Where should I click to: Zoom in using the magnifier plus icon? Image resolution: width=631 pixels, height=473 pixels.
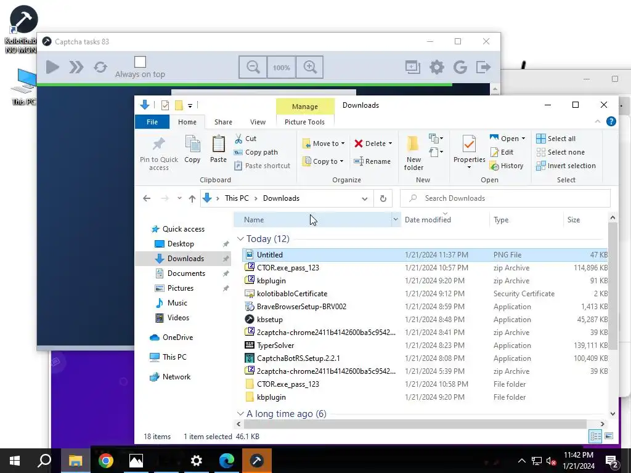pyautogui.click(x=310, y=67)
